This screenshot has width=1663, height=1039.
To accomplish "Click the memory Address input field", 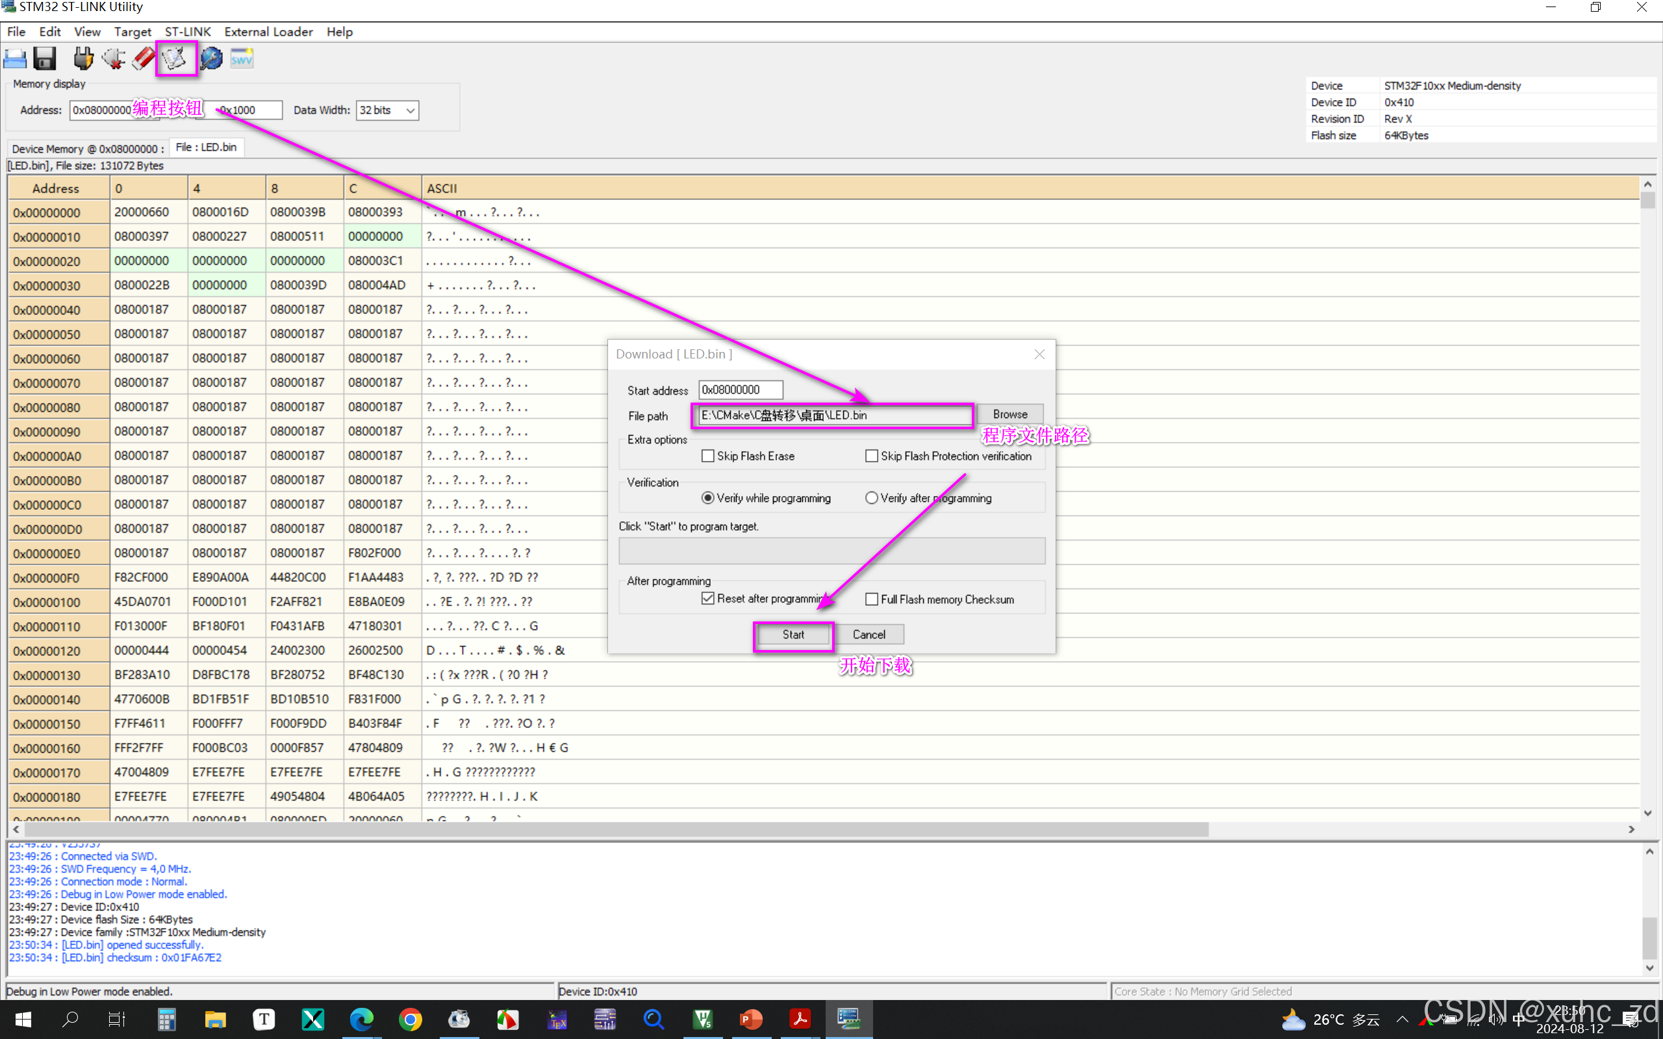I will coord(114,110).
